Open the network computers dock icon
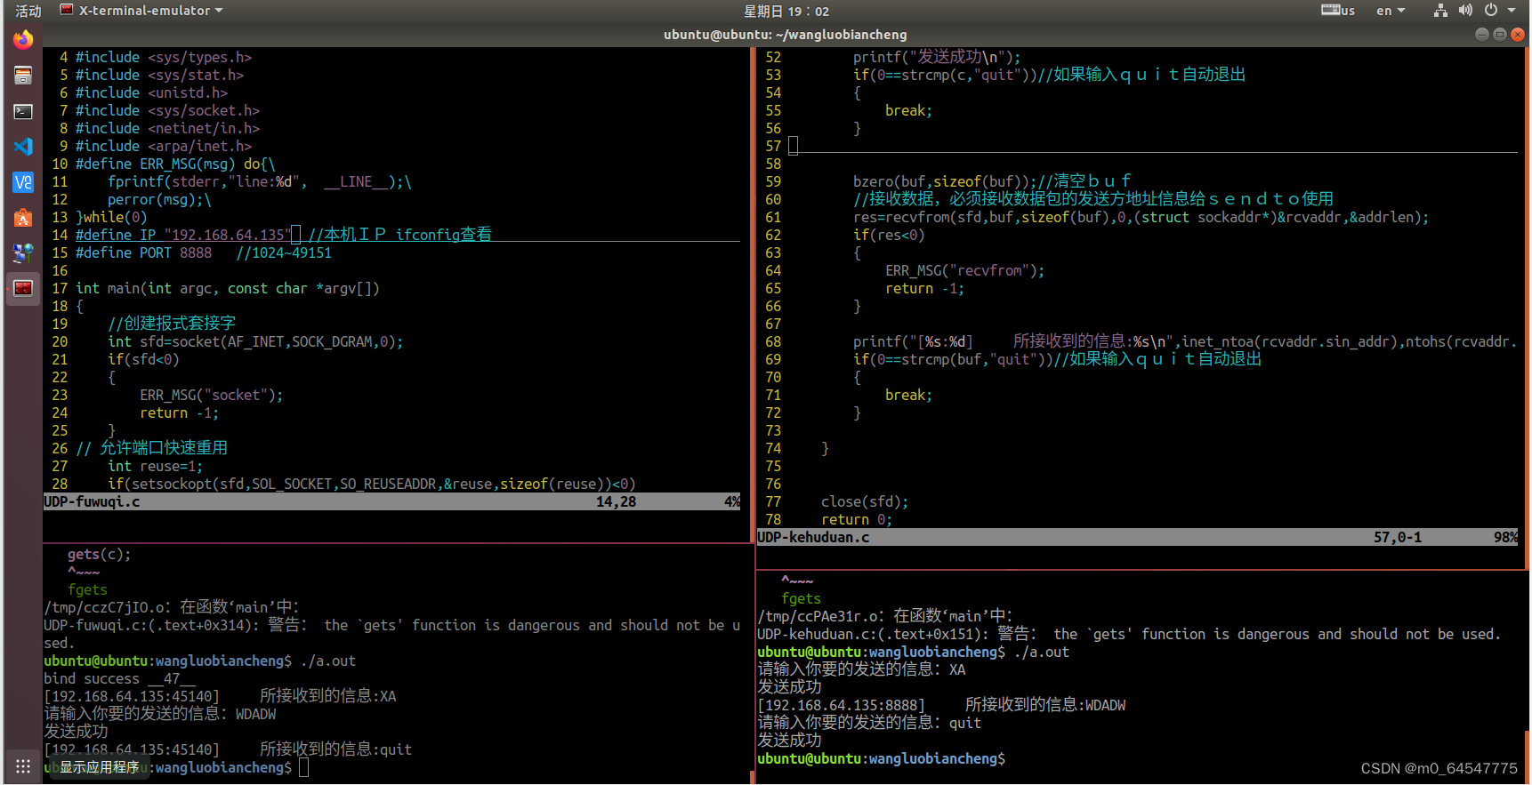The image size is (1532, 785). pyautogui.click(x=23, y=253)
